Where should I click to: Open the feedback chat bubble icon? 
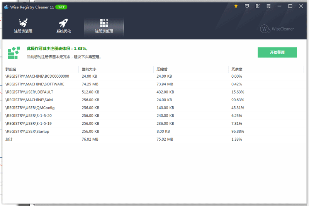point(247,6)
